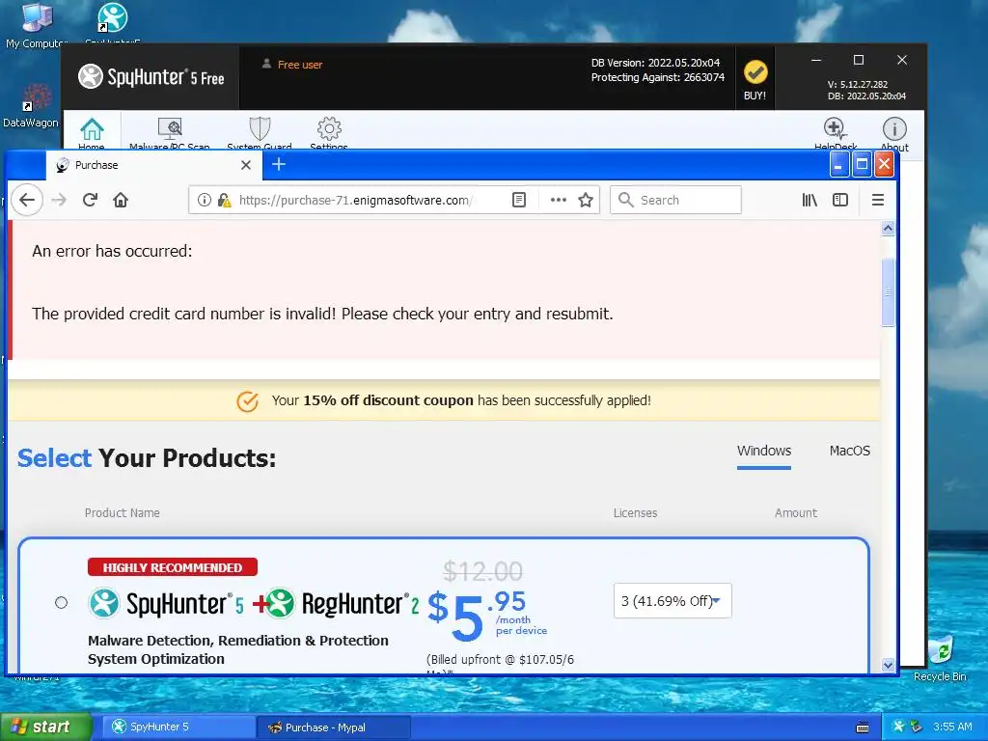Show site information icon in address bar
The width and height of the screenshot is (988, 741).
click(x=205, y=200)
